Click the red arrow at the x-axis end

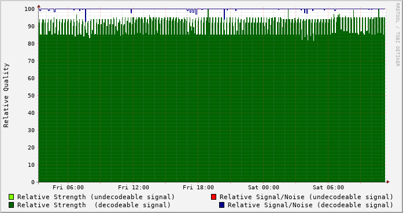coord(388,182)
